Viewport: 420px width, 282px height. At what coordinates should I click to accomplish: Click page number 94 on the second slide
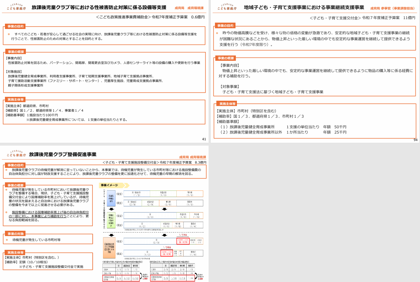pyautogui.click(x=415, y=140)
